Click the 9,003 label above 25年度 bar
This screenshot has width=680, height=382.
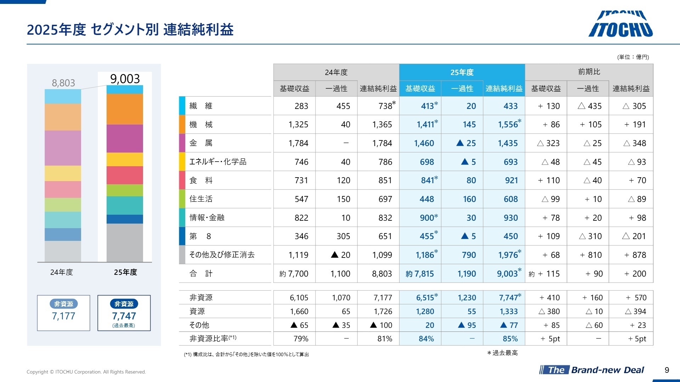click(x=125, y=79)
